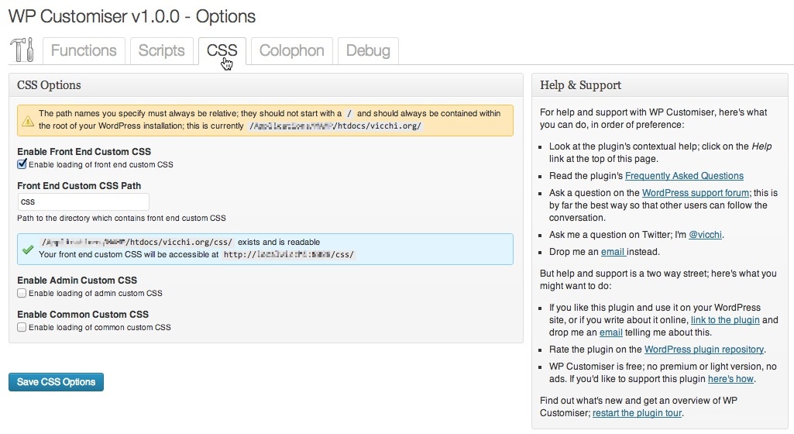Disable loading of front end custom CSS
794x434 pixels.
point(22,164)
